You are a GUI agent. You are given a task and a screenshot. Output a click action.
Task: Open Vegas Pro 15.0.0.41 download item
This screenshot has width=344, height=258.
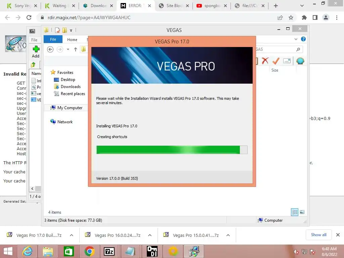[x=191, y=235]
